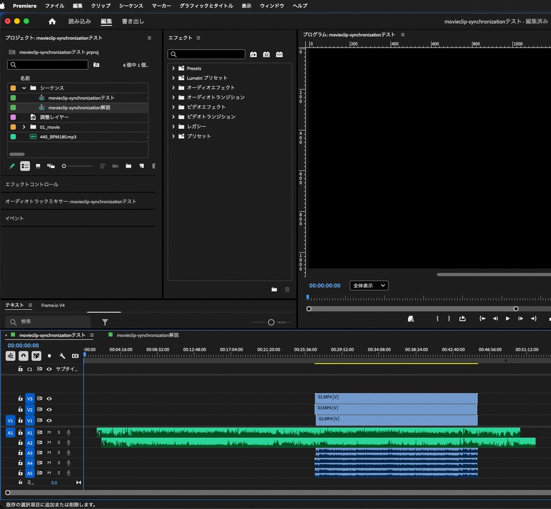This screenshot has height=509, width=551.
Task: Step forward one frame
Action: [x=520, y=319]
